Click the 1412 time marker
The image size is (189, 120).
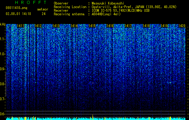38,26
